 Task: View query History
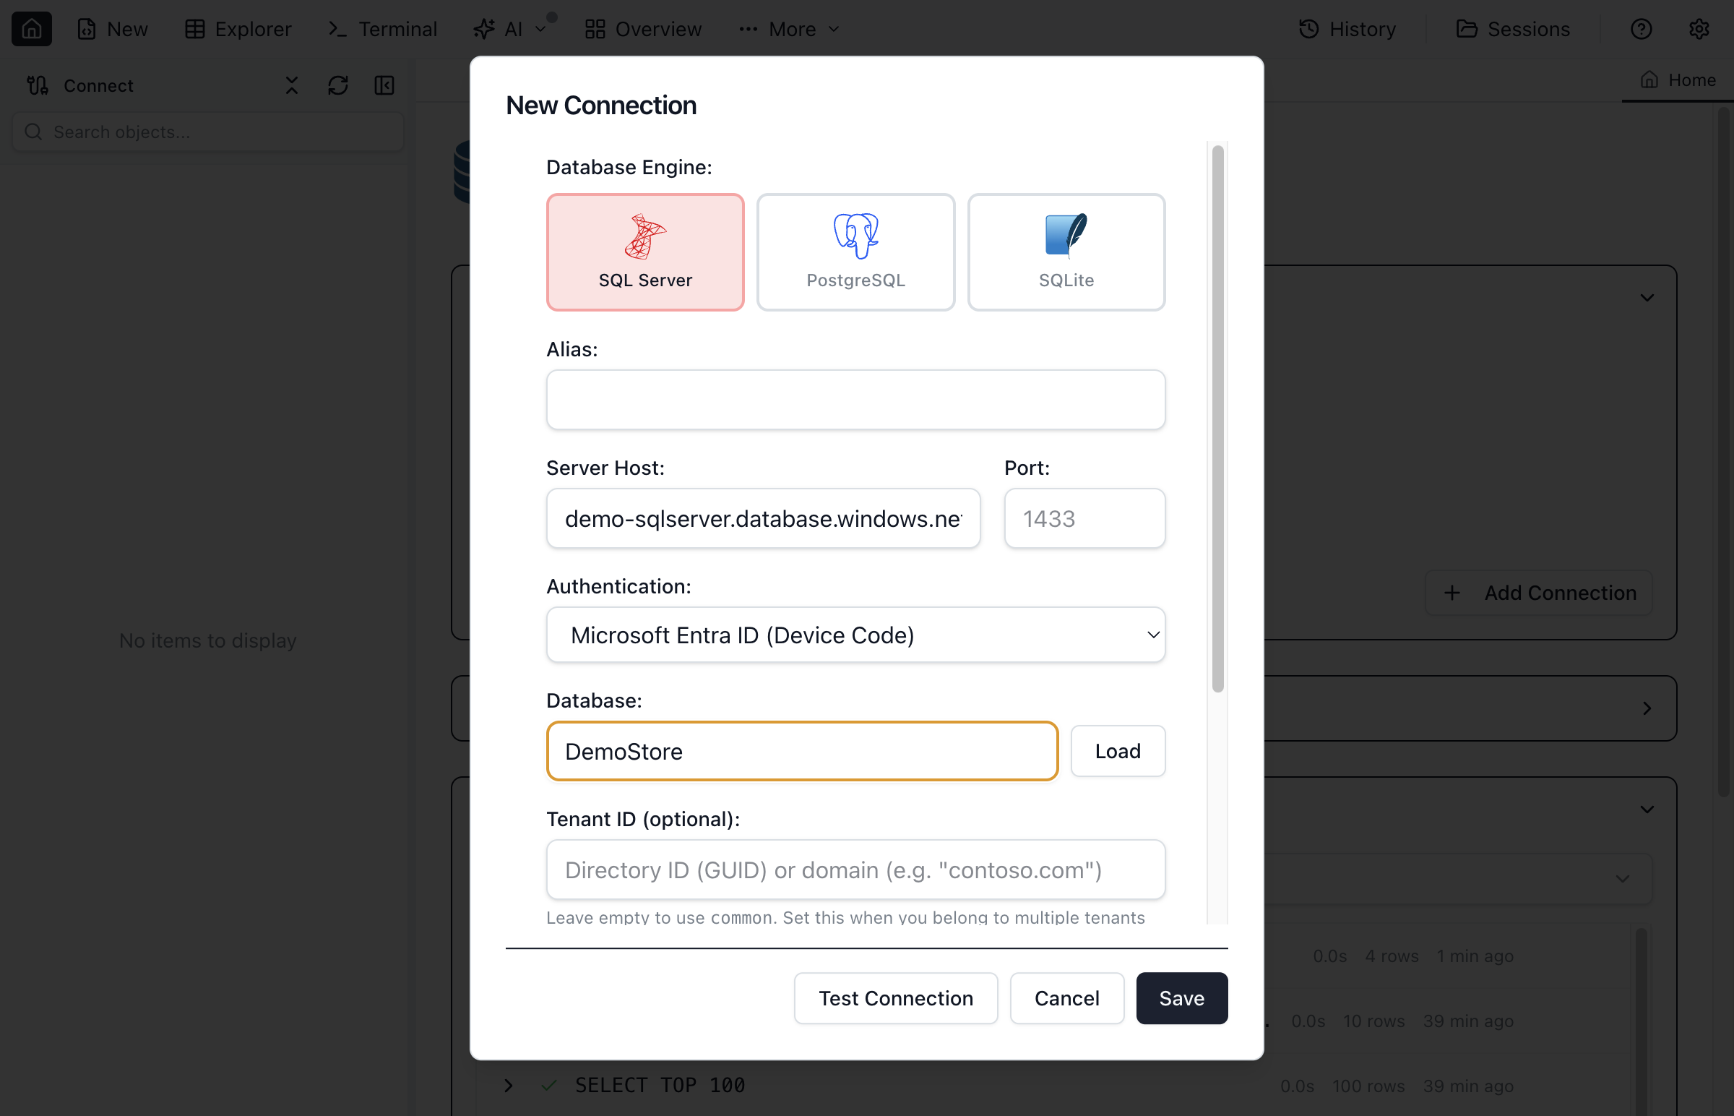pos(1347,29)
